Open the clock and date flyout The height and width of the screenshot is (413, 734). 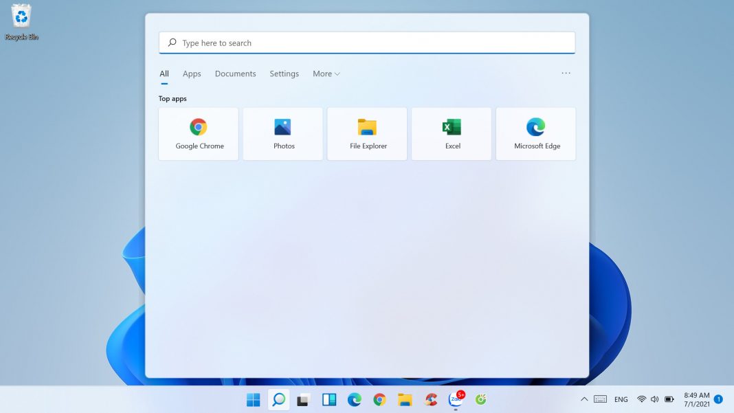pyautogui.click(x=696, y=399)
